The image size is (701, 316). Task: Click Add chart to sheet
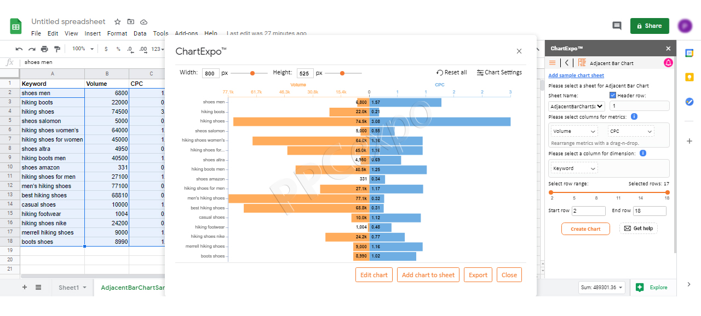click(428, 275)
